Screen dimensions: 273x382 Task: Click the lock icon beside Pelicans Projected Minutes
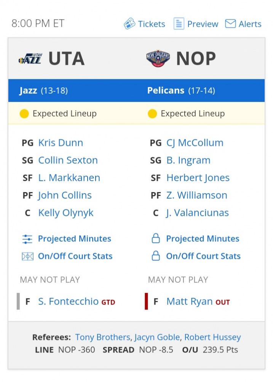tap(156, 238)
